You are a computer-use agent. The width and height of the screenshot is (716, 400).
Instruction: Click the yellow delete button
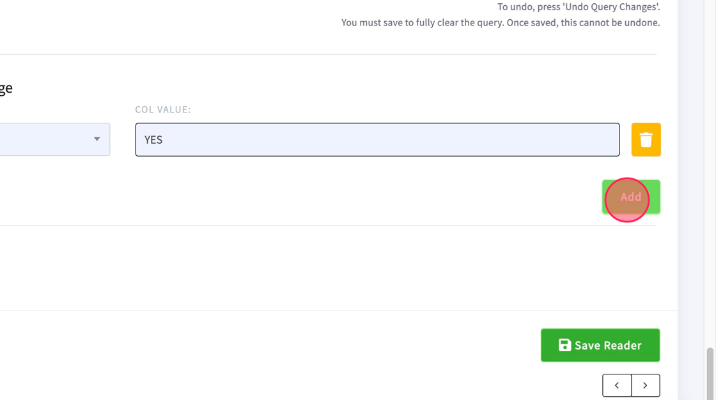pos(646,140)
